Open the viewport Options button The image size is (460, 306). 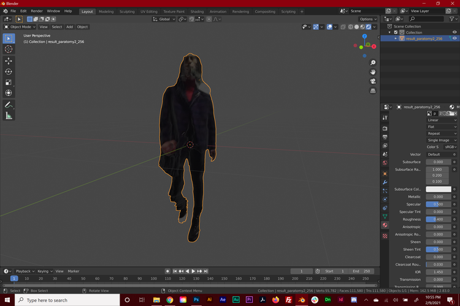(x=368, y=19)
